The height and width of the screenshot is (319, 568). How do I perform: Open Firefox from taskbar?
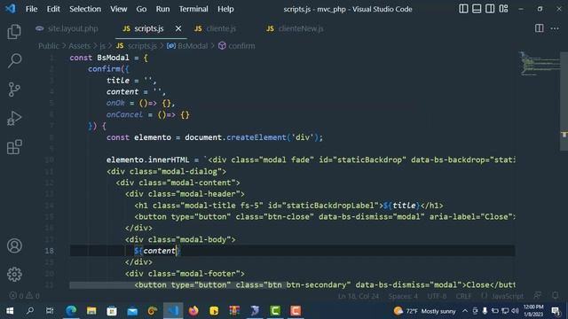[x=193, y=311]
